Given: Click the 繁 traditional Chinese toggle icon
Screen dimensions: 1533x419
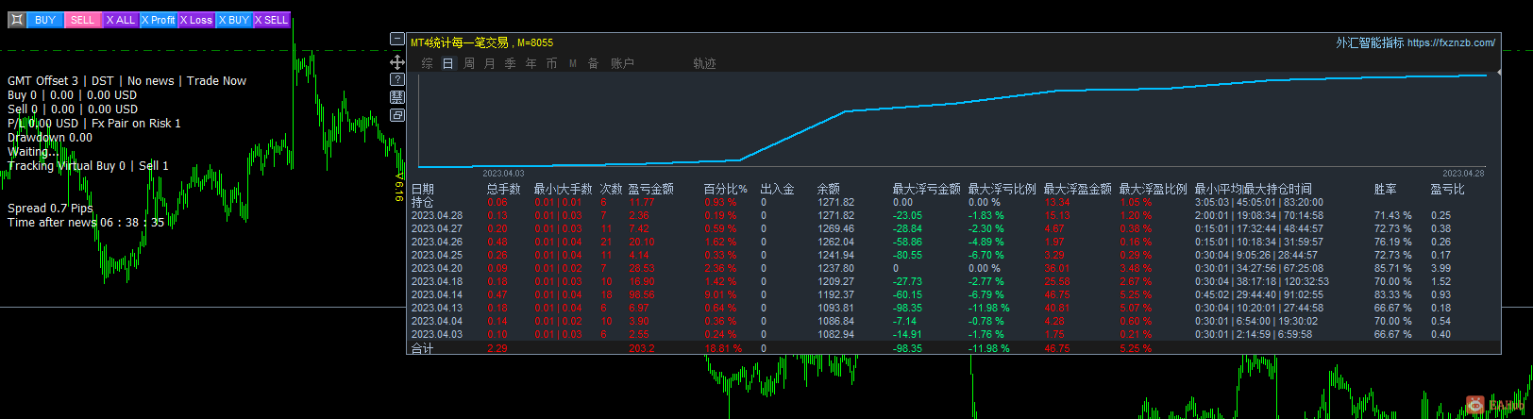Looking at the screenshot, I should (x=397, y=97).
